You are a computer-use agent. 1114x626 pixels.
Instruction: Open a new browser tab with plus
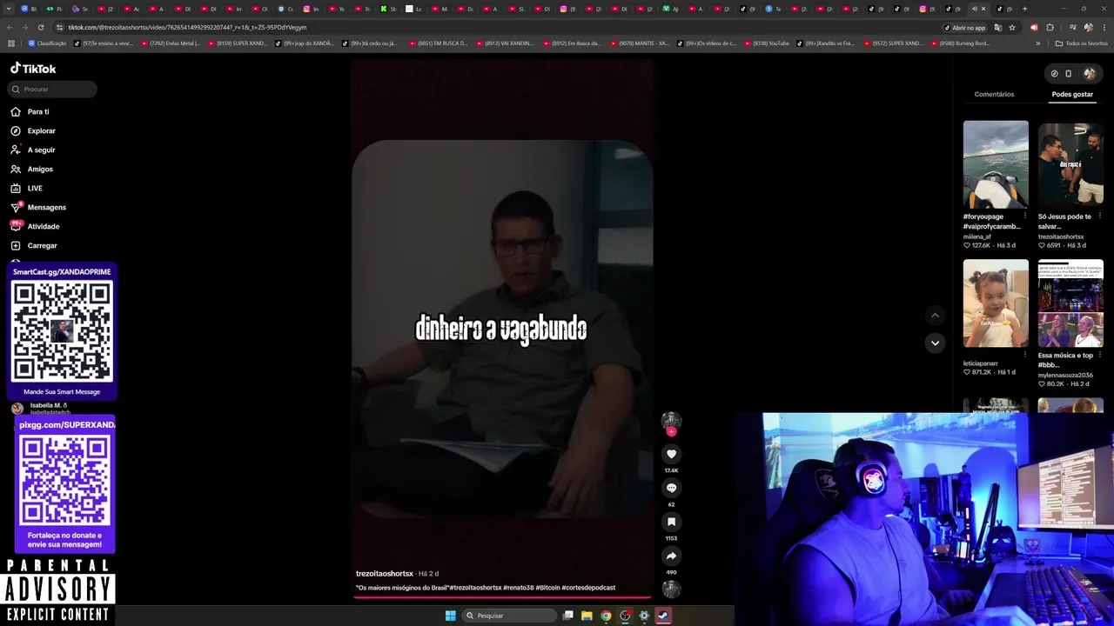pyautogui.click(x=1024, y=9)
